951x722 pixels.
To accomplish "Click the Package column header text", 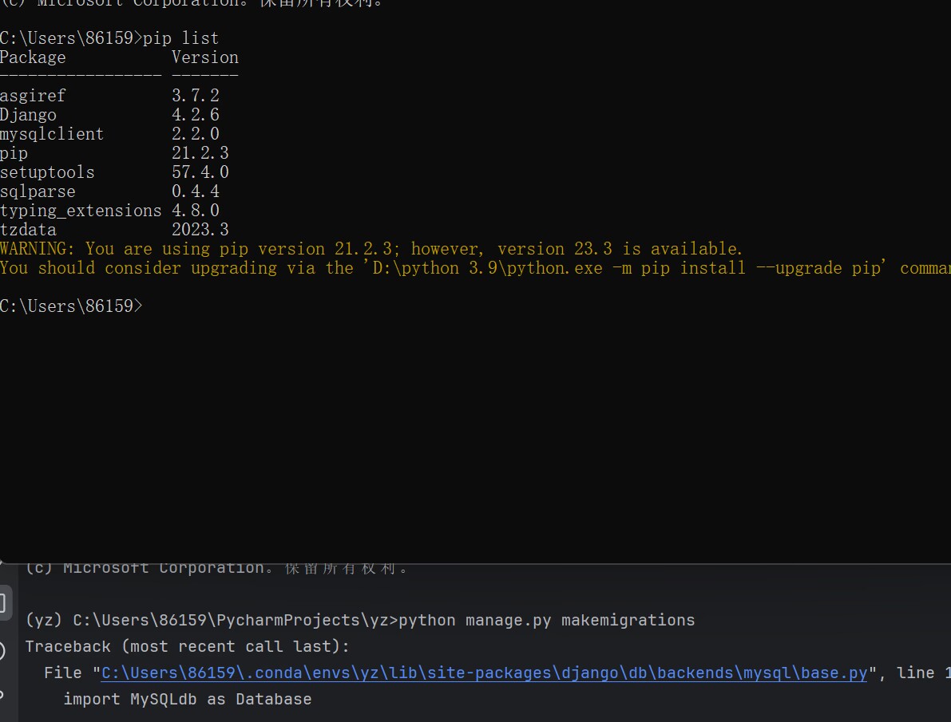I will [x=33, y=57].
